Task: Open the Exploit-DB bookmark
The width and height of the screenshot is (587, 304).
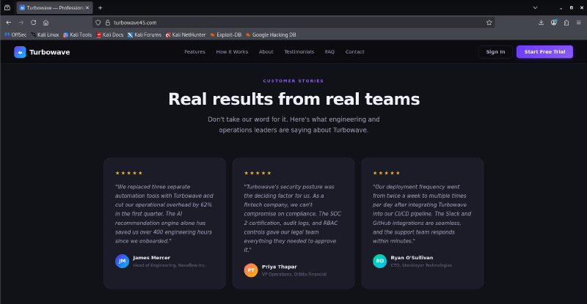Action: (226, 34)
